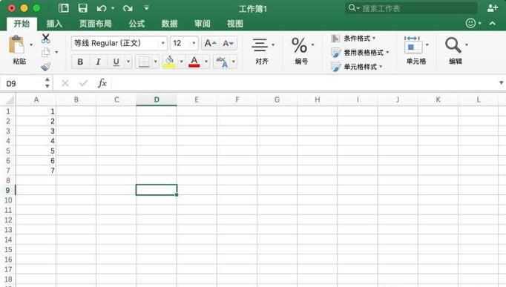
Task: Open the quick access toolbar customize arrow
Action: (146, 8)
